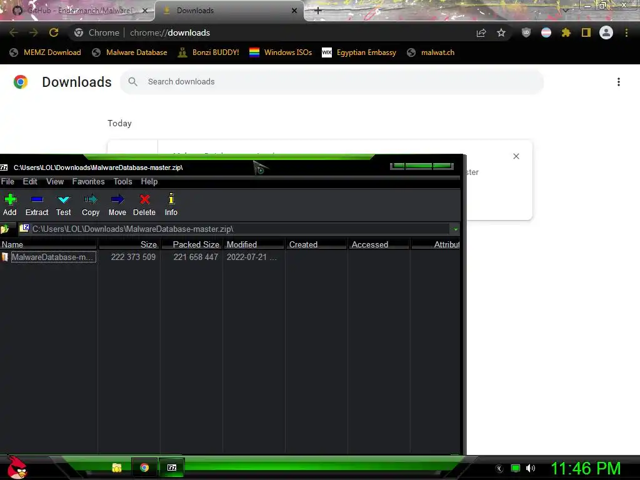Run the Test tool in 7-Zip
Screen dimensions: 640x480
coord(64,205)
